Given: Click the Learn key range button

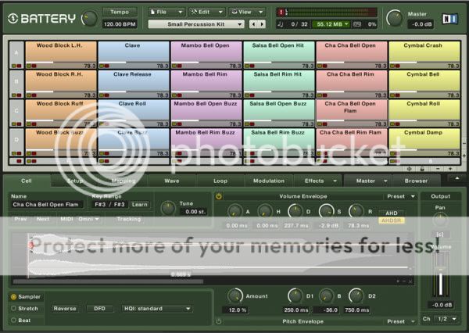Looking at the screenshot, I should coord(140,205).
